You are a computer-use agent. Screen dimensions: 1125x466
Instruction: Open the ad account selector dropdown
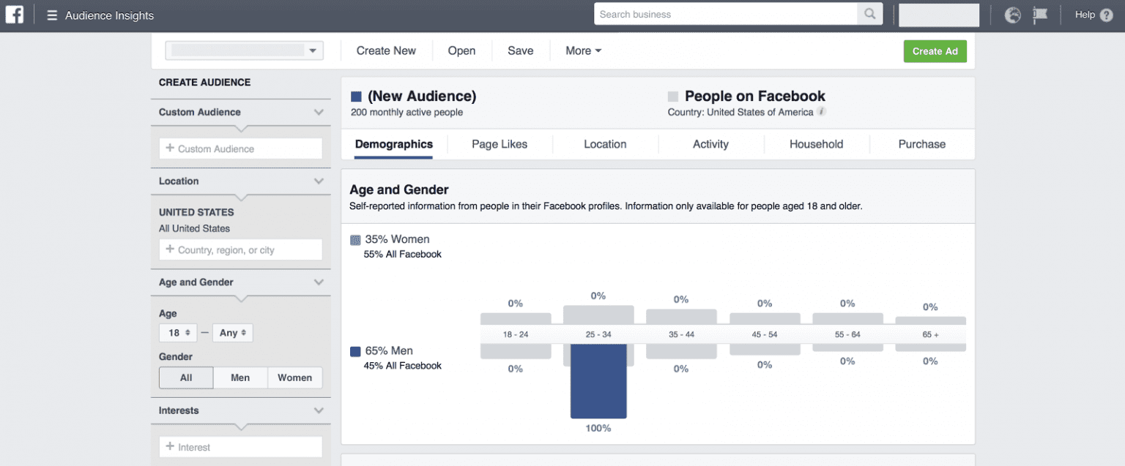244,50
